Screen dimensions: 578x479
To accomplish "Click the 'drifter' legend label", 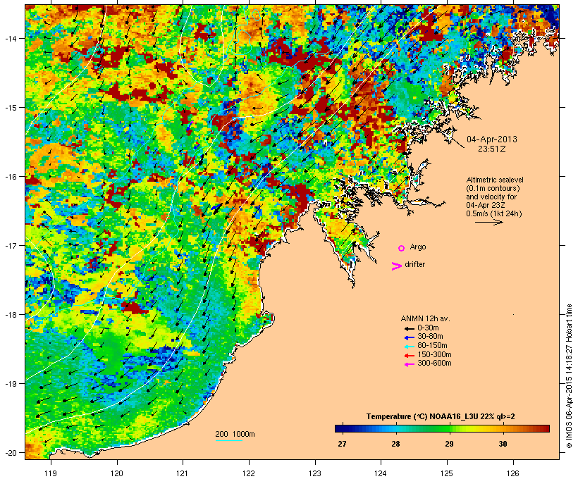I will (x=414, y=264).
